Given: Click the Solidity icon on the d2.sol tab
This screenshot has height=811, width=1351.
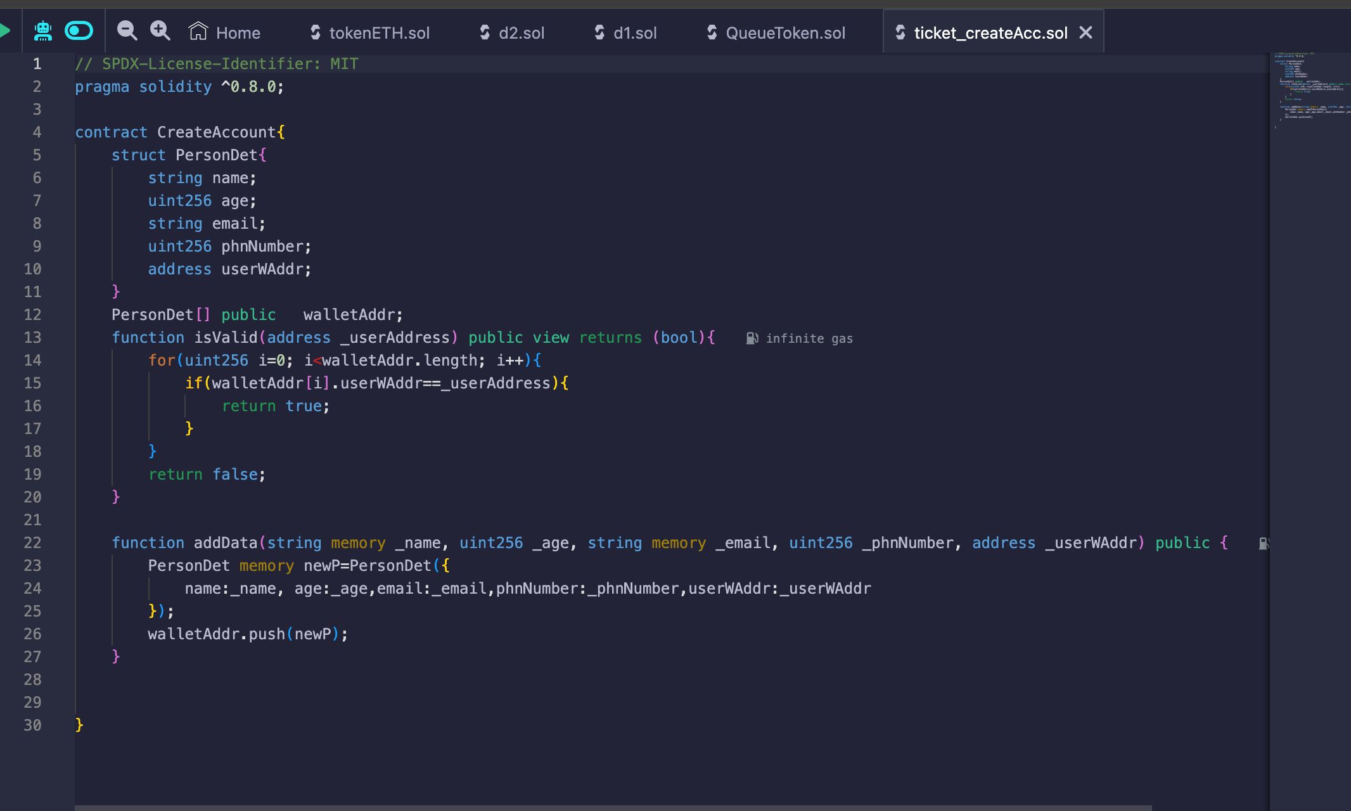Looking at the screenshot, I should (x=485, y=32).
